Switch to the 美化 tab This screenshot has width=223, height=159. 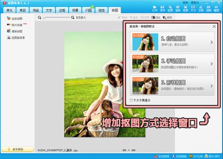[x=9, y=10]
